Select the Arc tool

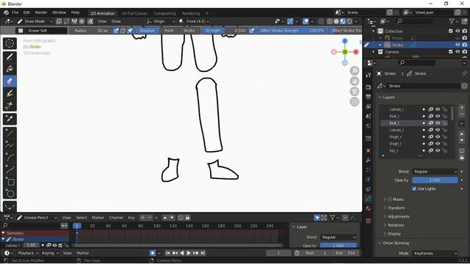(10, 157)
